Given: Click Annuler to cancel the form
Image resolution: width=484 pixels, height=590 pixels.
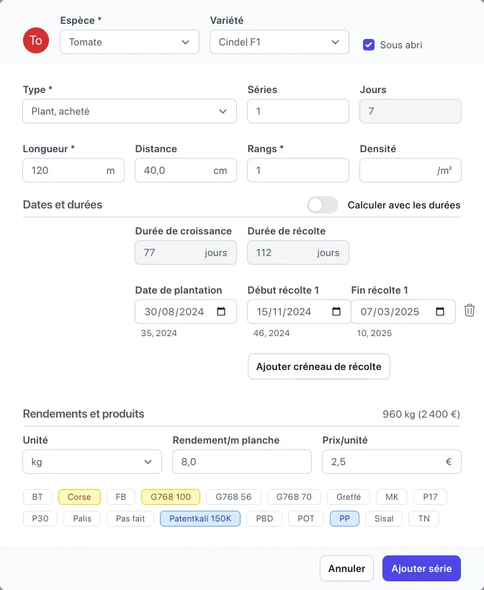Looking at the screenshot, I should pyautogui.click(x=346, y=568).
